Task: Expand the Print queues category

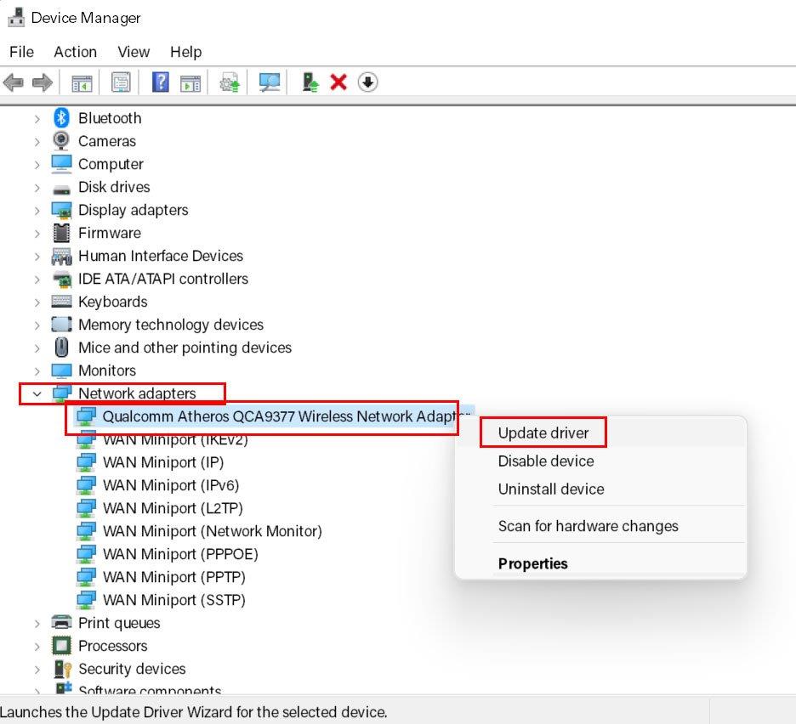Action: [37, 623]
